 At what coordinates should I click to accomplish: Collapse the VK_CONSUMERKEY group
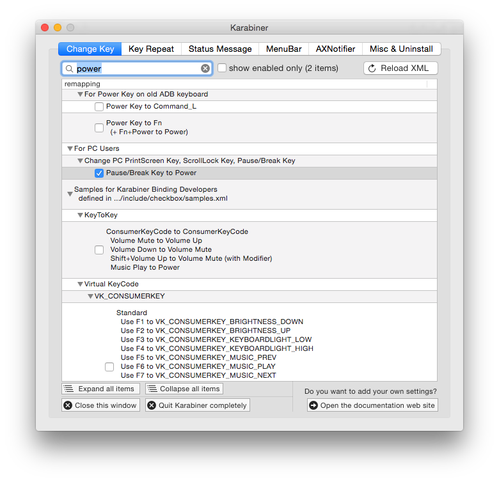click(90, 297)
